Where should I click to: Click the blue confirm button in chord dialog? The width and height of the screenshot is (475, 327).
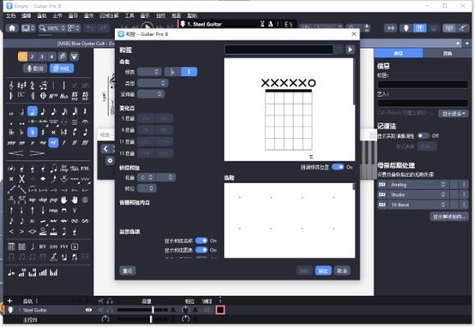[x=323, y=271]
